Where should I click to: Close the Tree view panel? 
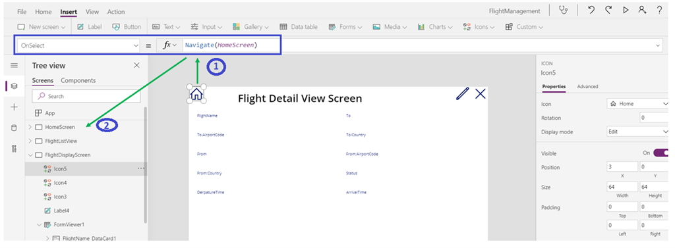tap(136, 65)
